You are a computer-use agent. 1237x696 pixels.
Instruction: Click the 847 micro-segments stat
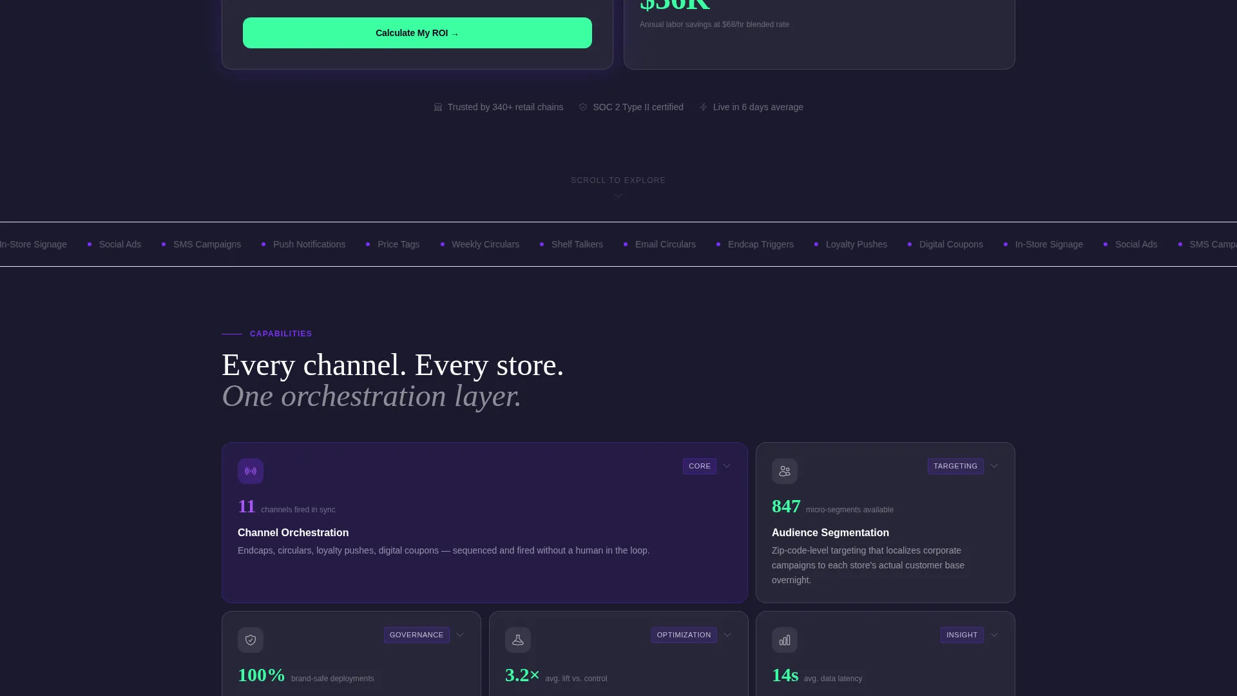832,507
